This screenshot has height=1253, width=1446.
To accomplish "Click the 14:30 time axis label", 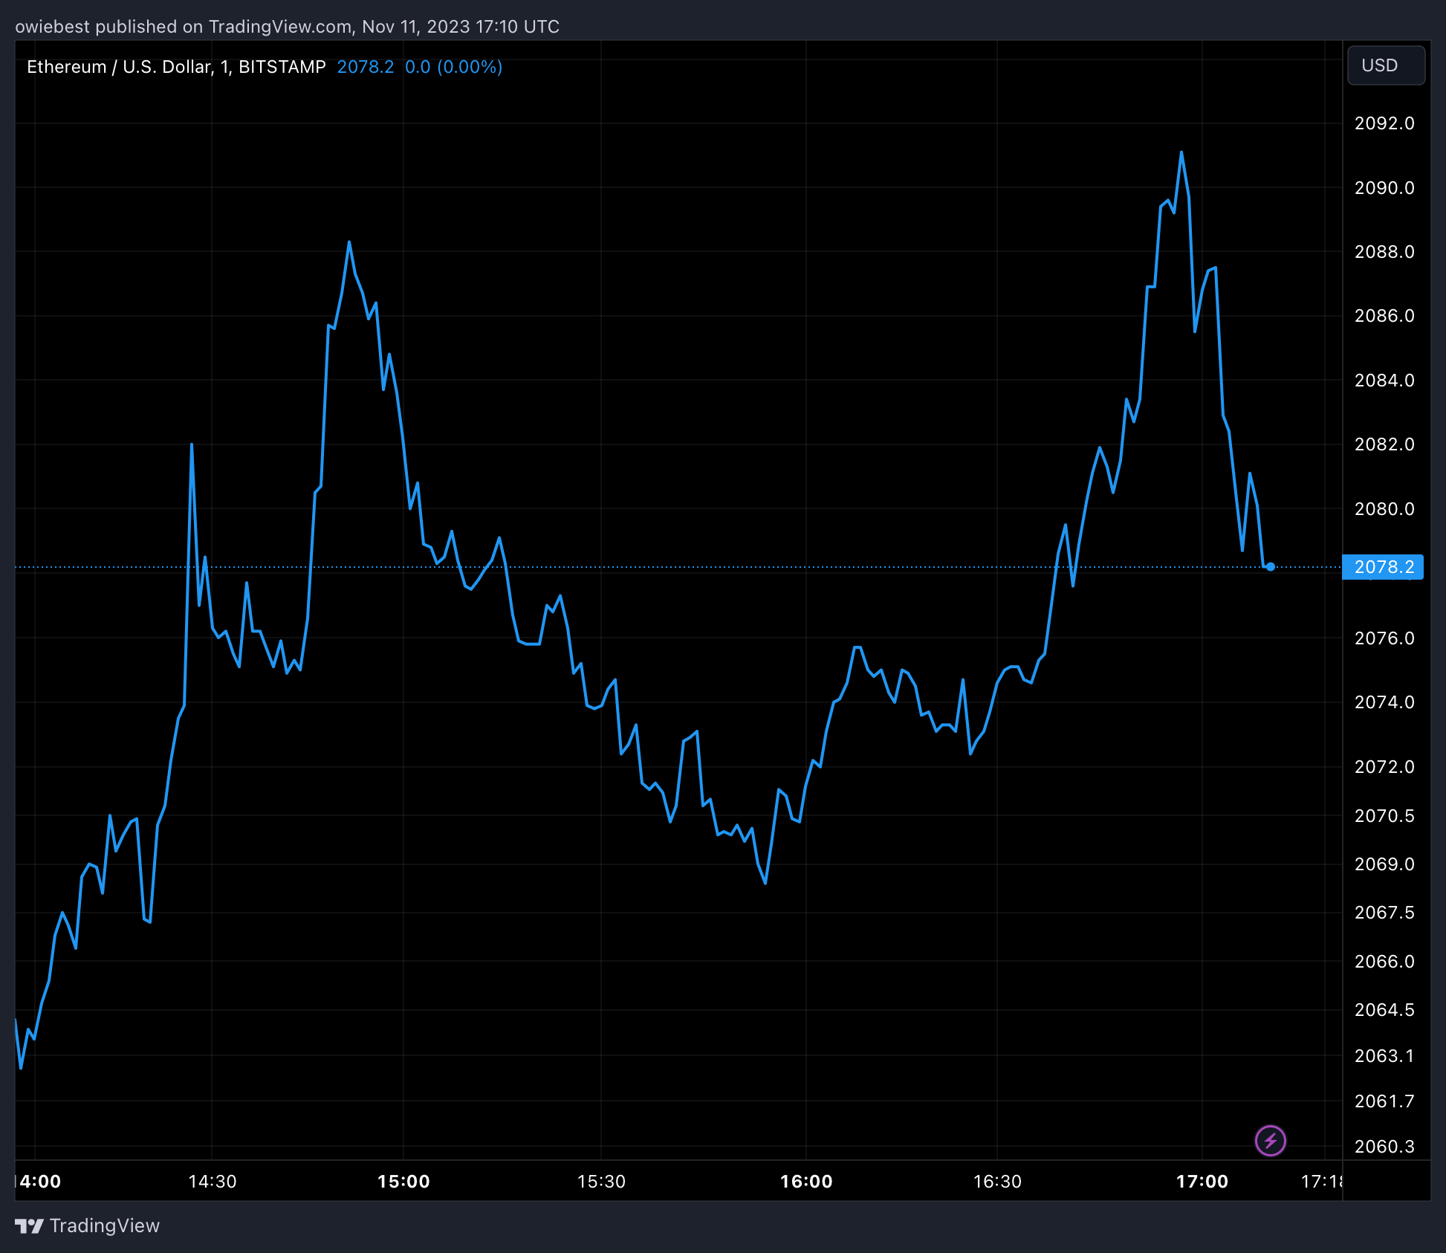I will [x=212, y=1181].
